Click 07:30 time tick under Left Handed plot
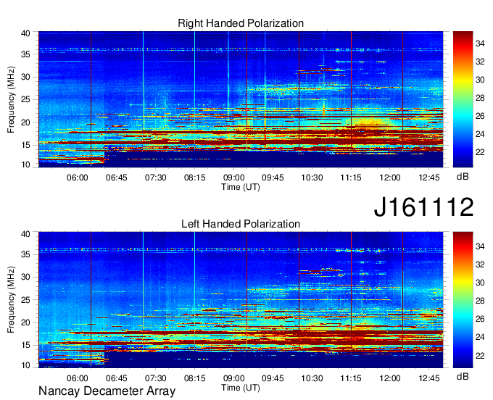 pyautogui.click(x=156, y=378)
